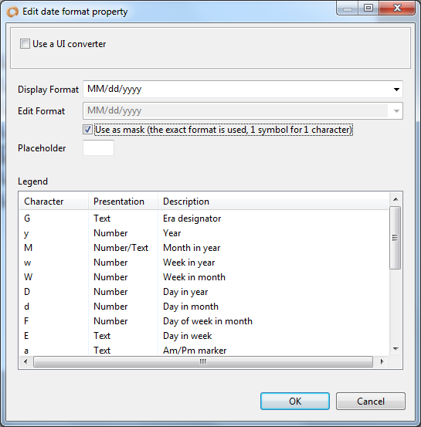Enable the Use a UI converter checkbox
Viewport: 421px width, 427px height.
25,44
